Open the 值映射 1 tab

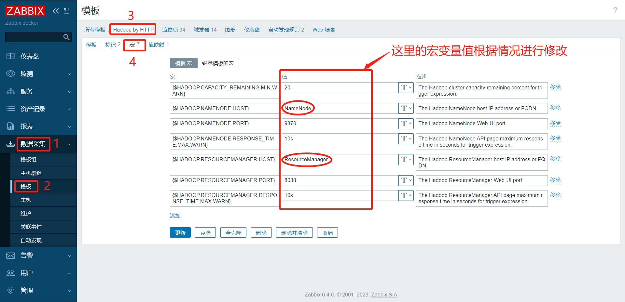[159, 45]
